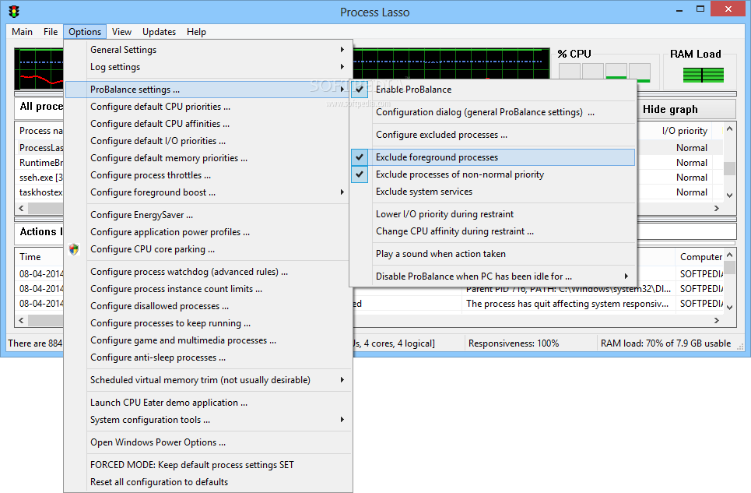Expand Scheduled virtual memory trim submenu
751x493 pixels.
coord(209,380)
